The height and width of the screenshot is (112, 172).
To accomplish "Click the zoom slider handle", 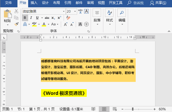I will tap(133, 109).
